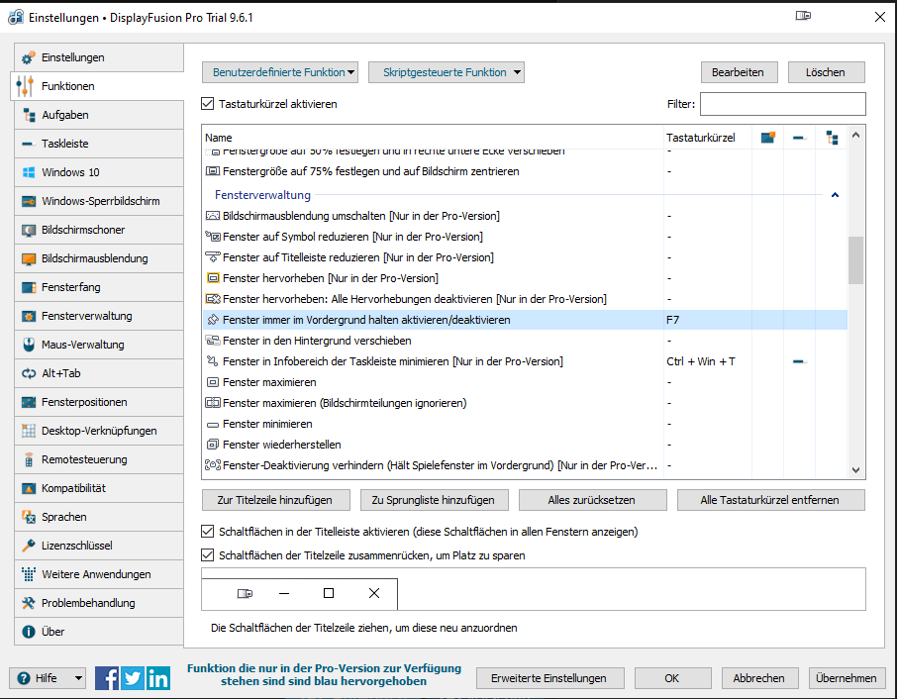Open the Lizenzschlüssel tab

[x=98, y=546]
